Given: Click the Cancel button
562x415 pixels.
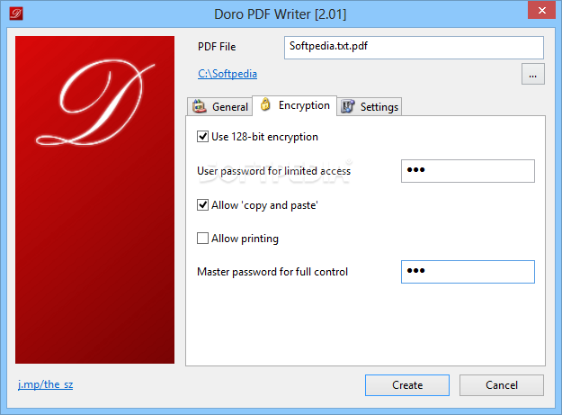Looking at the screenshot, I should click(502, 385).
